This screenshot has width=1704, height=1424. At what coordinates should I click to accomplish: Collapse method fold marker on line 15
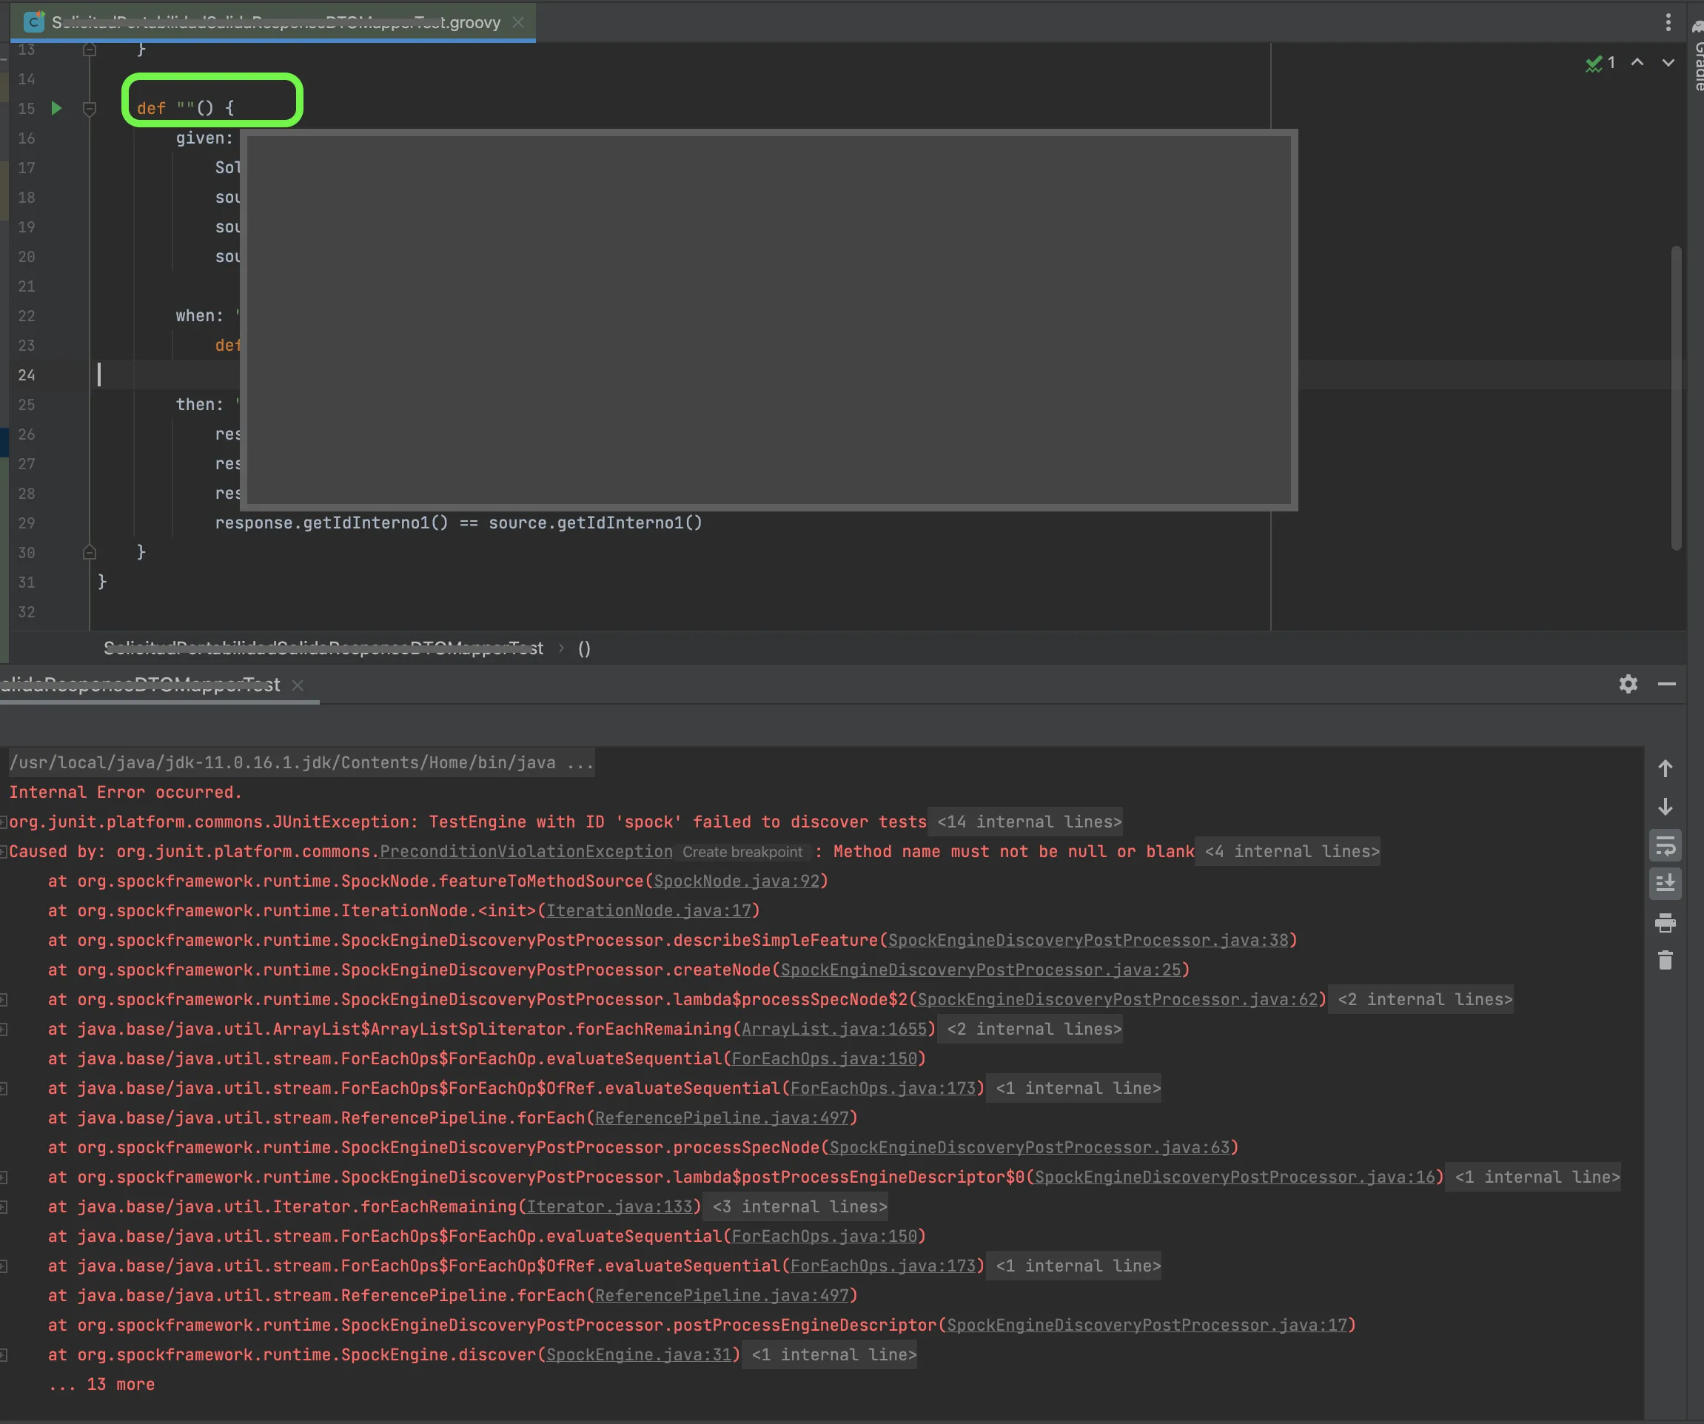(90, 109)
